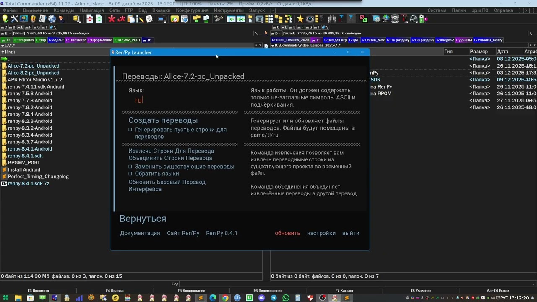Screen dimensions: 537x302
Task: Click the eye view icon in toolbar
Action: [310, 18]
